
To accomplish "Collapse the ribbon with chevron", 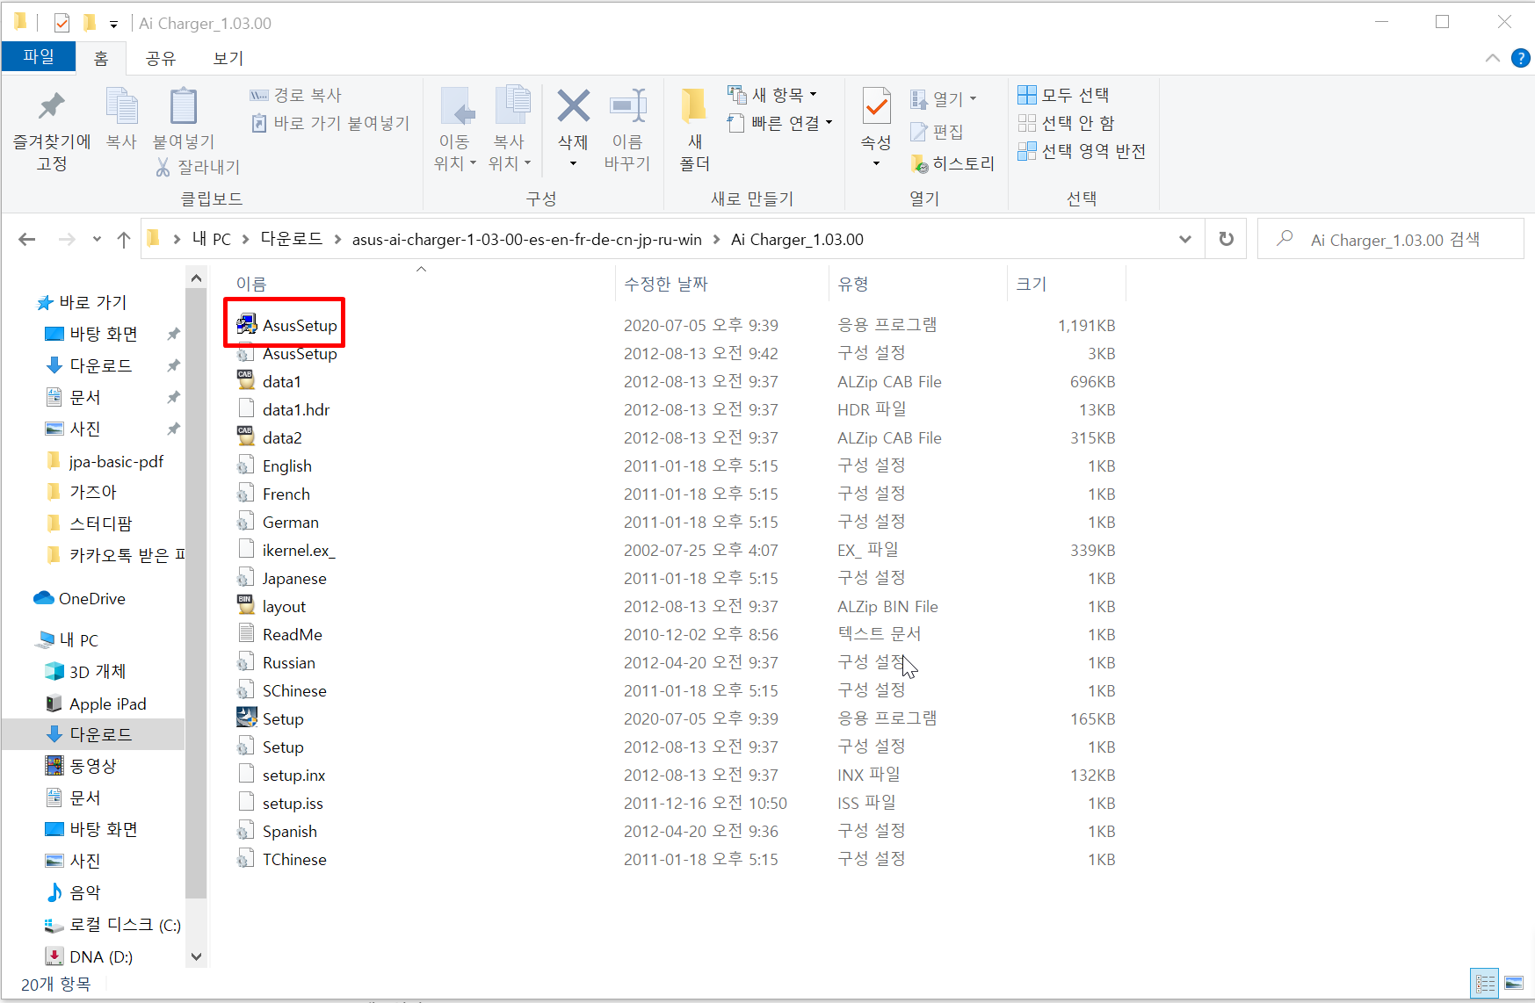I will click(x=1492, y=58).
